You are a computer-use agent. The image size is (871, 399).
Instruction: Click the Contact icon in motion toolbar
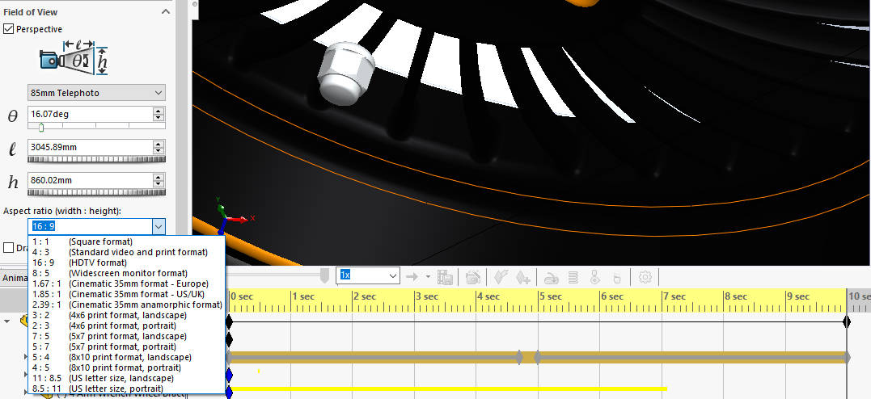coord(594,276)
